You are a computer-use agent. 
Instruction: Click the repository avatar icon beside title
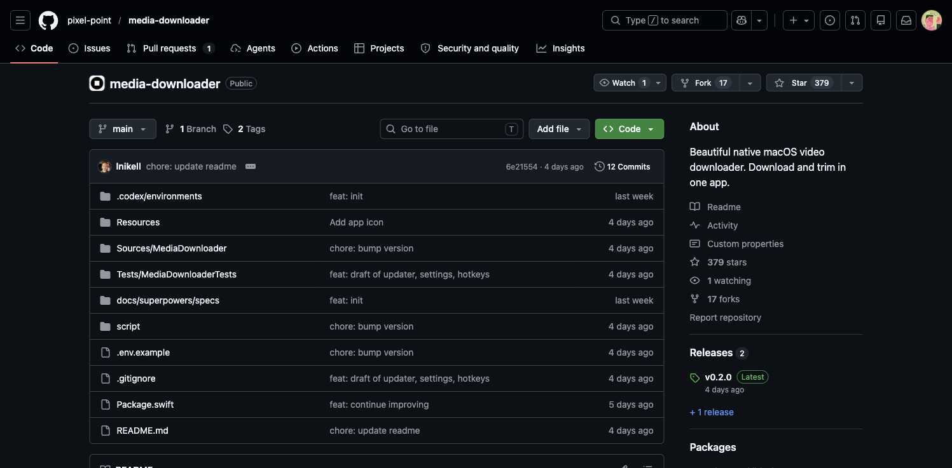pyautogui.click(x=97, y=83)
